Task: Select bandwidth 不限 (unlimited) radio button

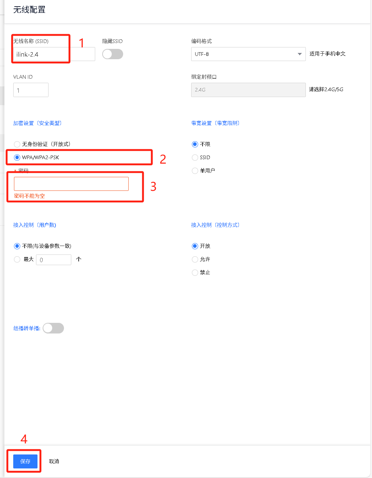Action: [195, 144]
